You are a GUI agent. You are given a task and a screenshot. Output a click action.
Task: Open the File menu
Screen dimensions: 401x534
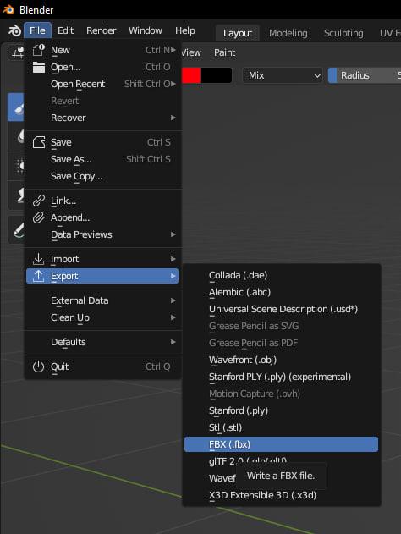[37, 30]
